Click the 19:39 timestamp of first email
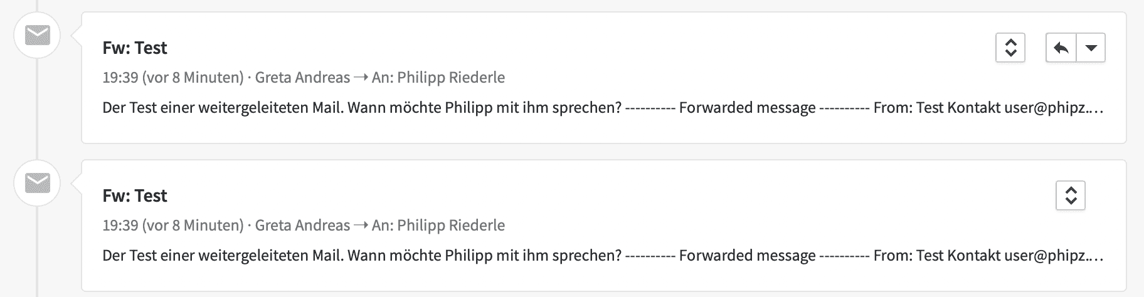The image size is (1144, 297). coord(120,78)
